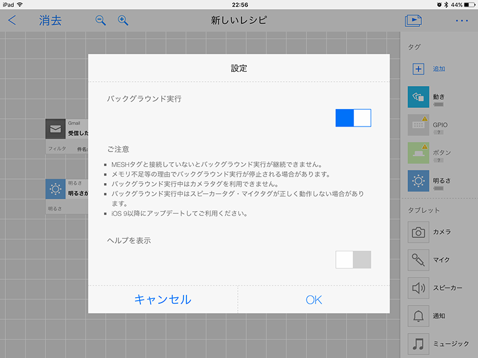Confirm settings with OK button
Screen dimensions: 478x358
coord(314,300)
